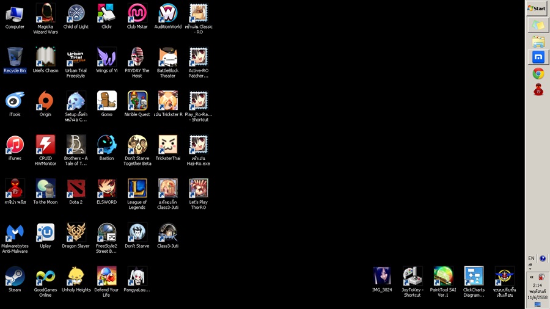Open PaintTool SAI Ver.1 shortcut
Screen dimensions: 550x309
point(443,282)
